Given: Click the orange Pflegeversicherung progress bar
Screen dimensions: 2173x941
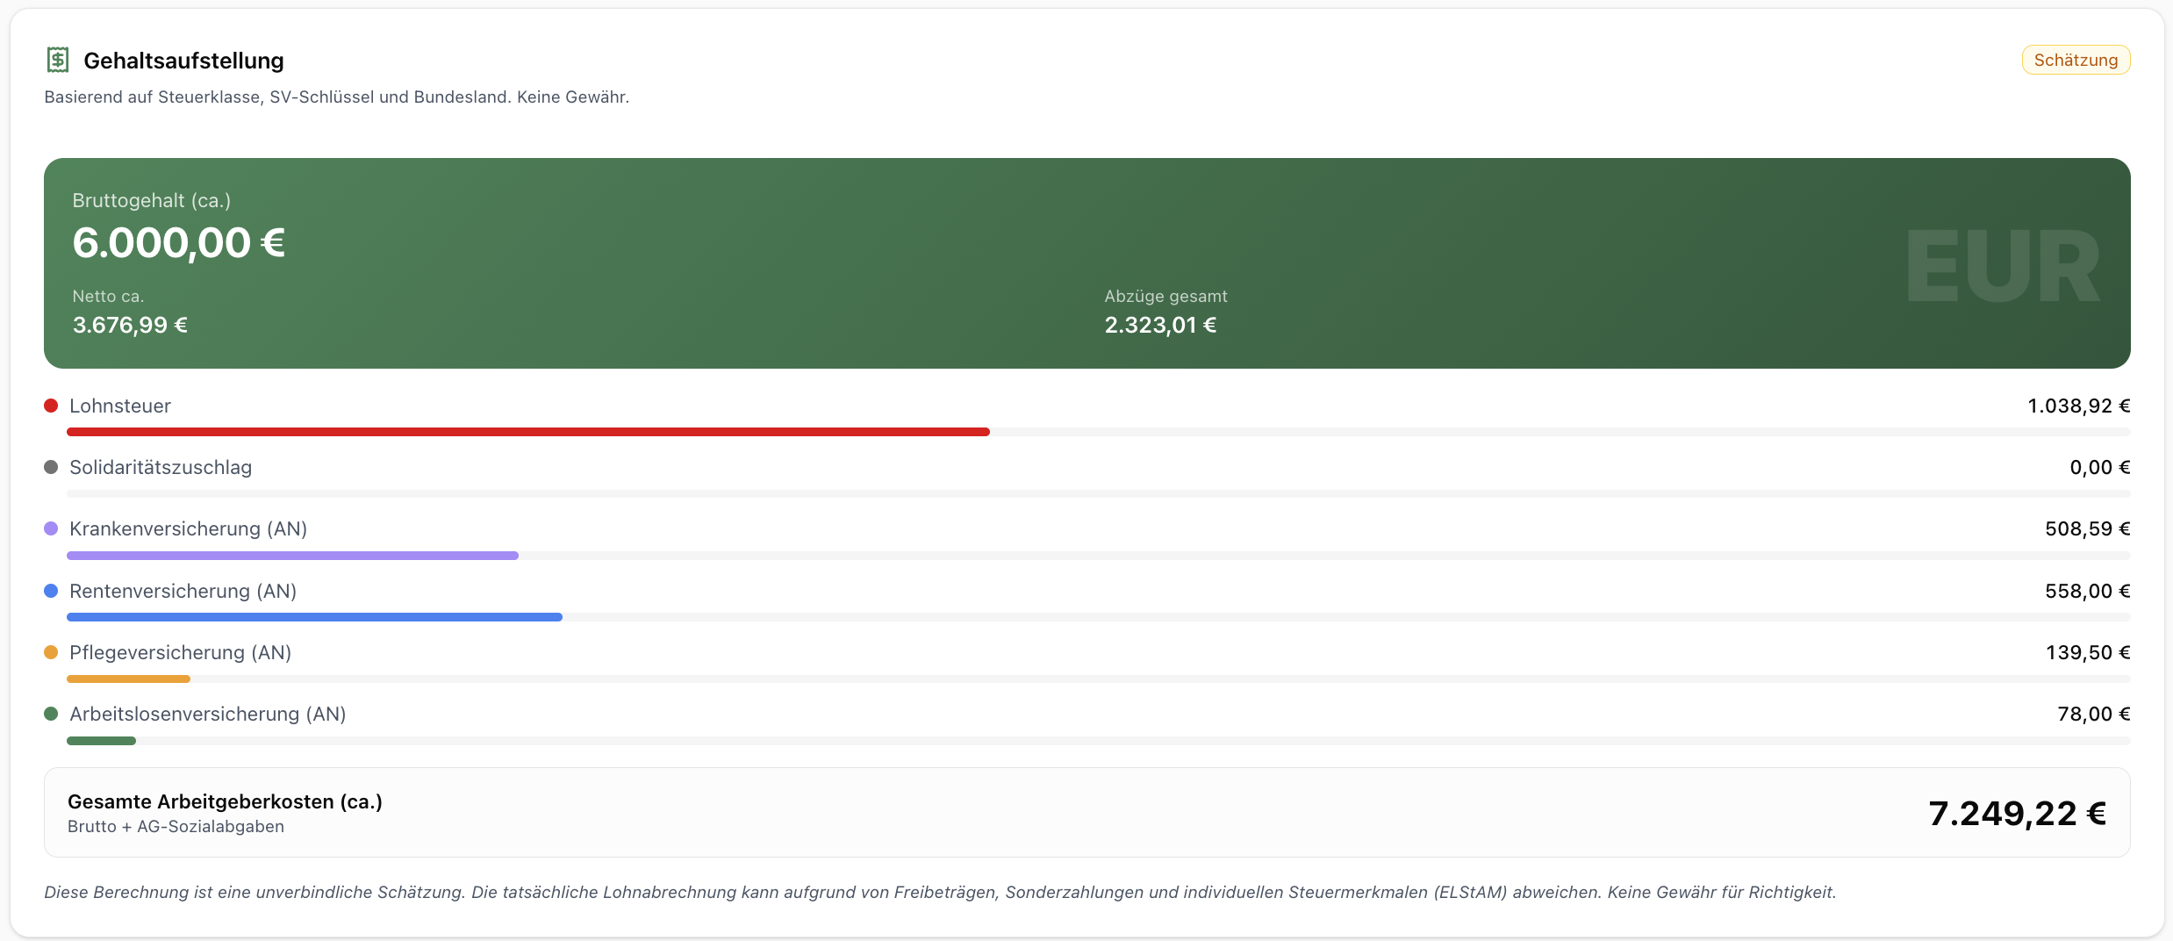Looking at the screenshot, I should [128, 679].
